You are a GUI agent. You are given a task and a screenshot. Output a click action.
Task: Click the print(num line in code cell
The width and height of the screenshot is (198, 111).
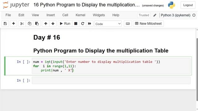click(57, 70)
